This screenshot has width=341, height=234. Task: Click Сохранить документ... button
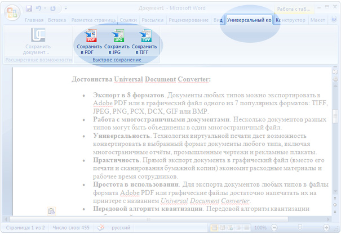point(38,41)
